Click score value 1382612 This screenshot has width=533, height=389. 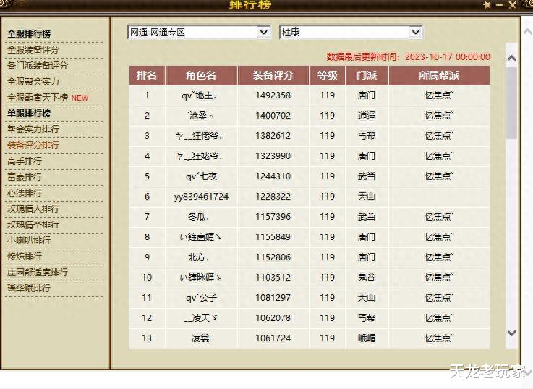(273, 136)
